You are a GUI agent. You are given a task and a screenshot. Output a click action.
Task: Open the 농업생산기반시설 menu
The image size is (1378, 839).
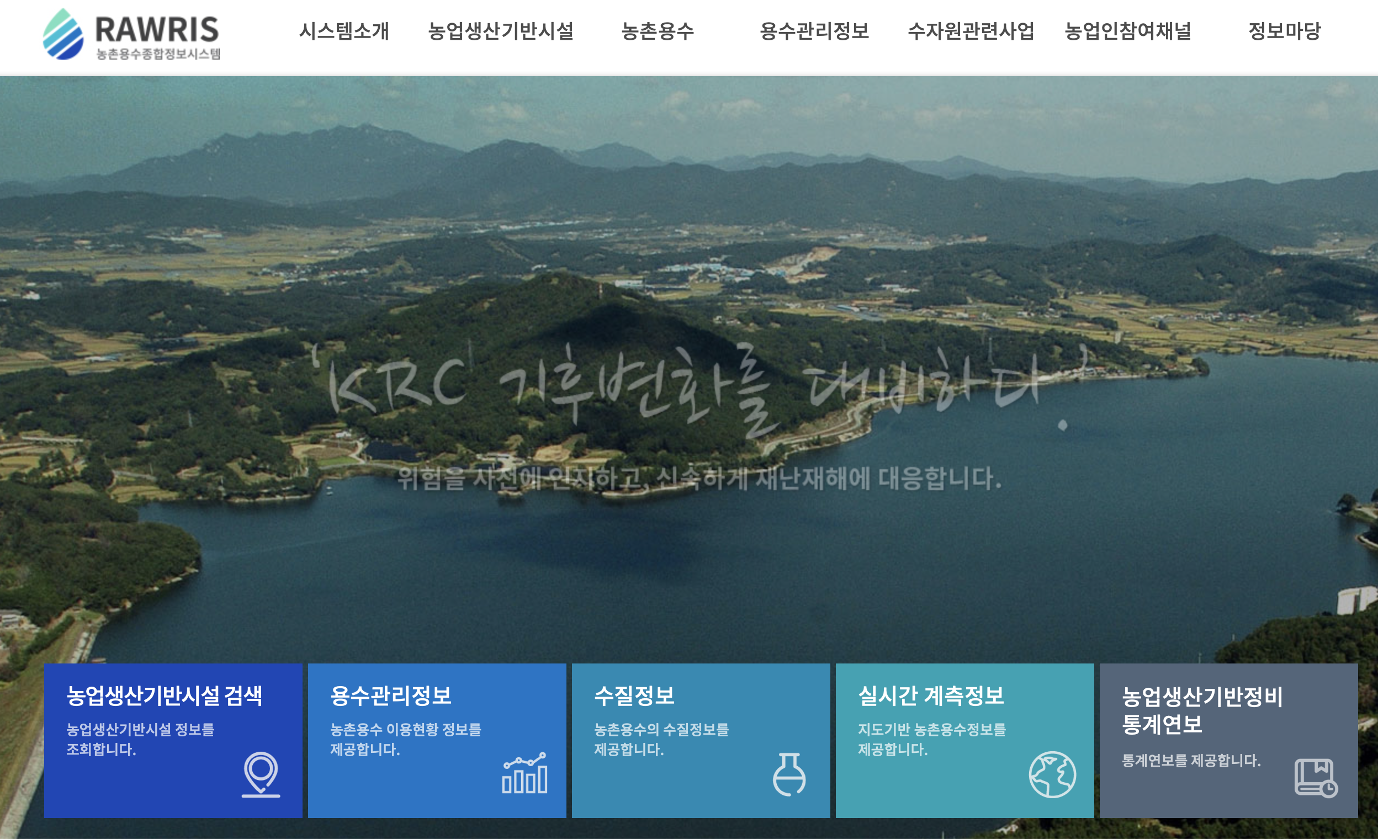click(501, 31)
